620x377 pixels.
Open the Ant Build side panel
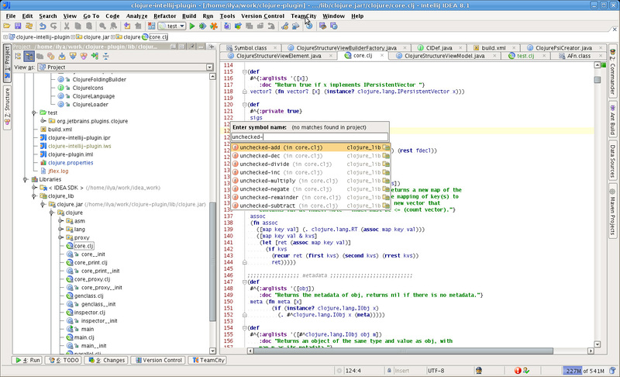[x=612, y=120]
